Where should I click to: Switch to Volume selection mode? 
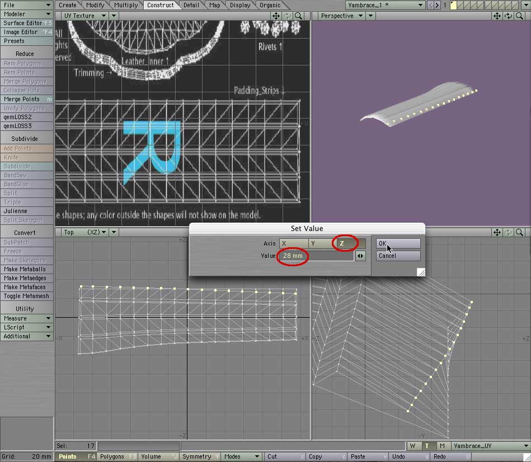pyautogui.click(x=159, y=456)
